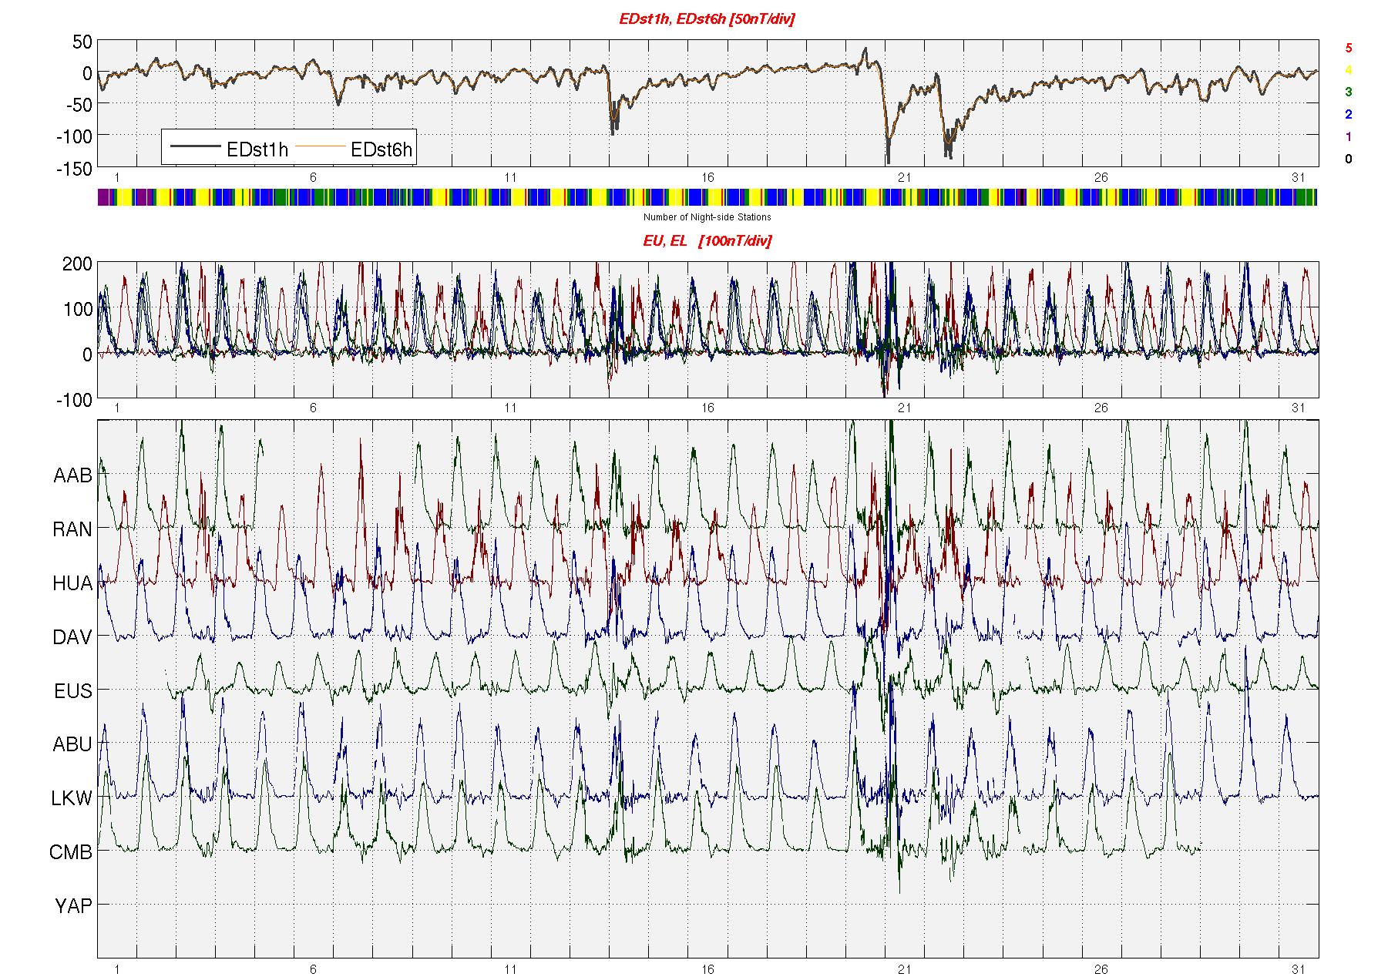Viewport: 1388px width, 977px height.
Task: Click the 'EDst1h, EDst6h [50nT/div]' plot title
Action: coord(706,19)
